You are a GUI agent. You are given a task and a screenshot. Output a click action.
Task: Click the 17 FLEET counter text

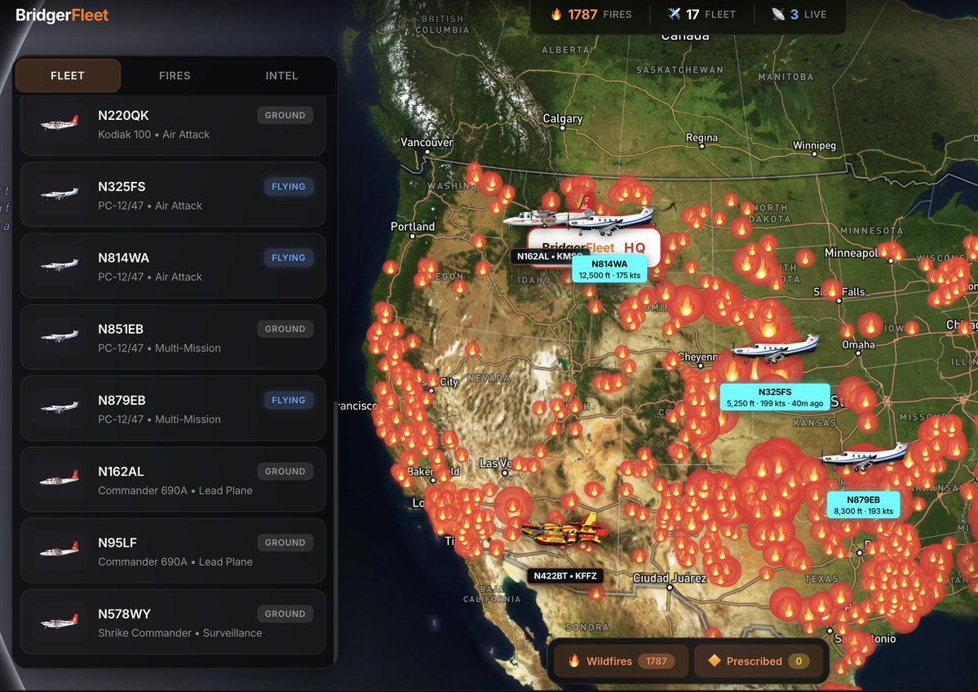click(x=710, y=15)
